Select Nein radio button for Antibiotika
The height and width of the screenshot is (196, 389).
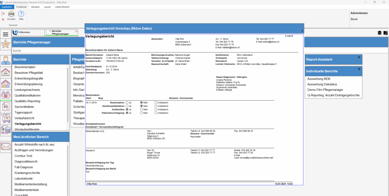[x=142, y=109]
